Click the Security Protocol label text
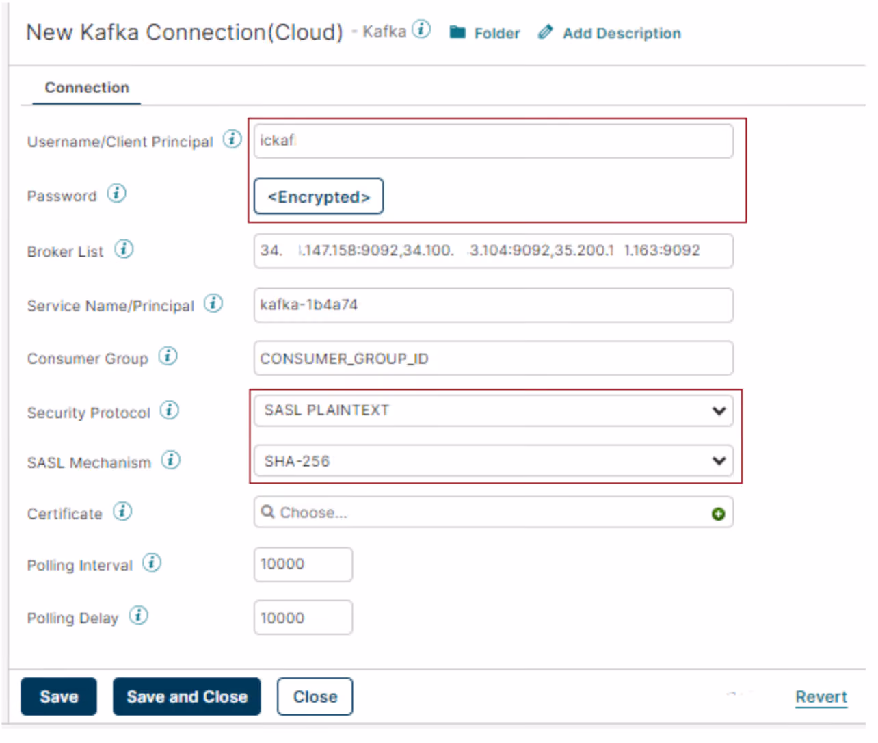This screenshot has height=743, width=878. 88,413
